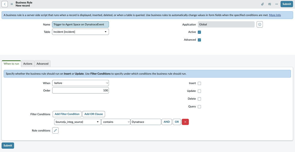Click the paperclip attachments icon
The image size is (295, 152).
pyautogui.click(x=262, y=4)
